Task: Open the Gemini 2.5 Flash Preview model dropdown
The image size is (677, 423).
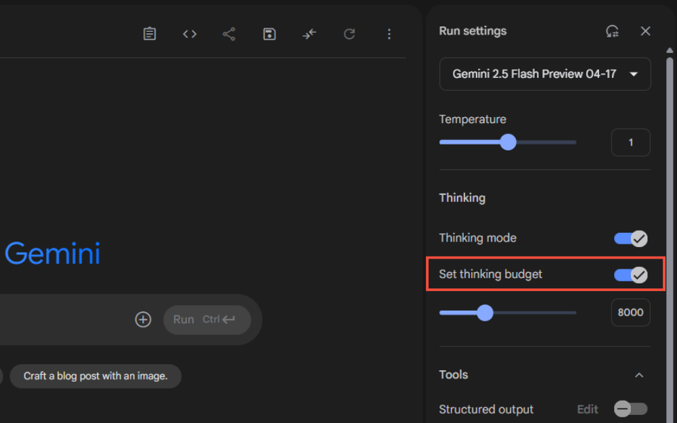Action: coord(545,74)
